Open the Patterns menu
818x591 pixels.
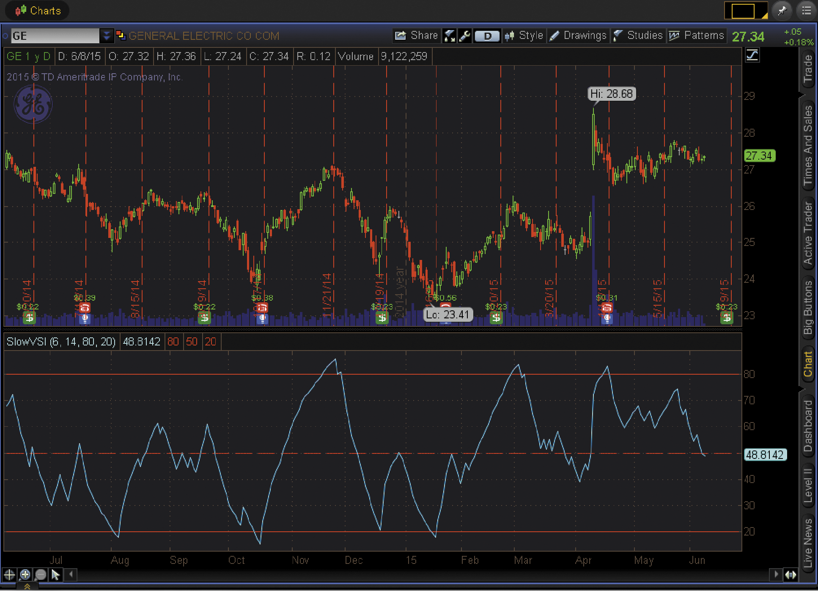[696, 36]
